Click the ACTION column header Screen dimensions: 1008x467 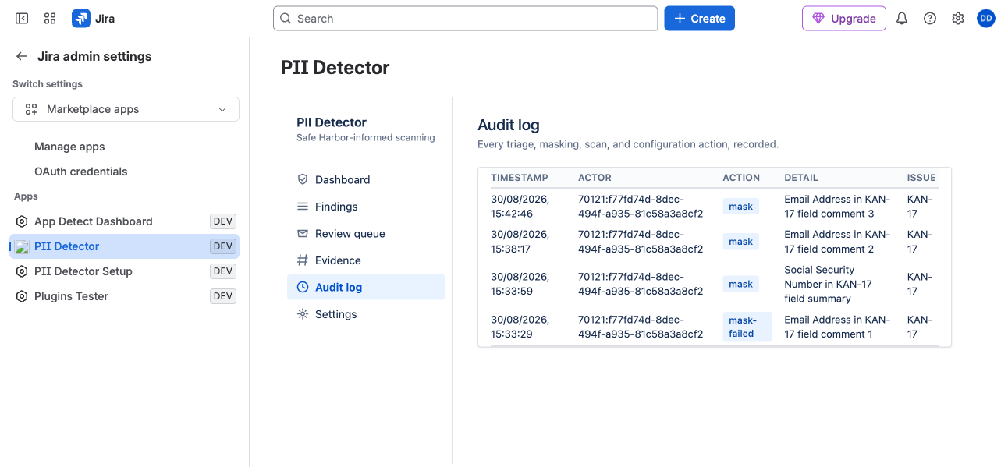[741, 178]
